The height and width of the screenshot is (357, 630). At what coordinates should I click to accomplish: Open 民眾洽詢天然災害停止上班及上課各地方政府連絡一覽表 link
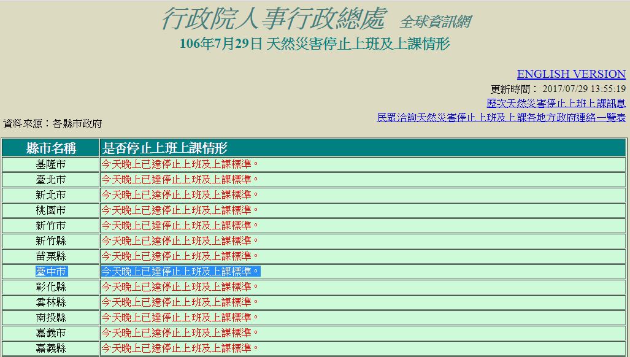tap(501, 117)
